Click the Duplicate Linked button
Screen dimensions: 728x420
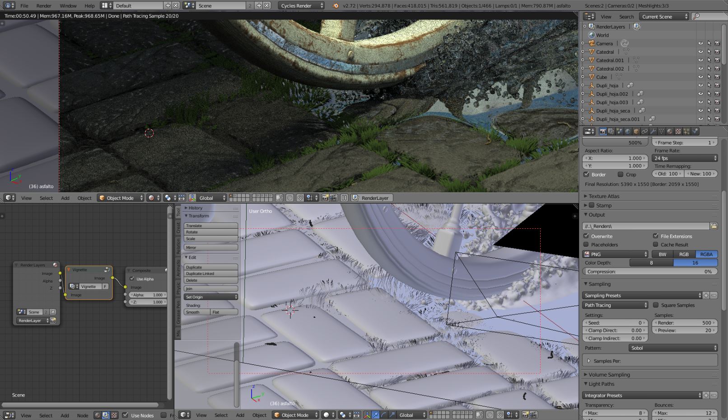(x=210, y=274)
